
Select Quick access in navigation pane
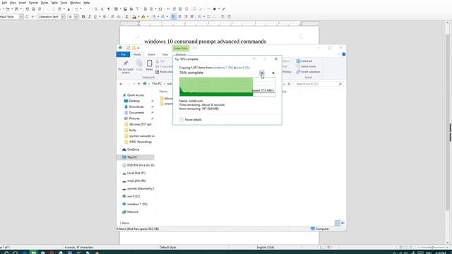(x=133, y=95)
